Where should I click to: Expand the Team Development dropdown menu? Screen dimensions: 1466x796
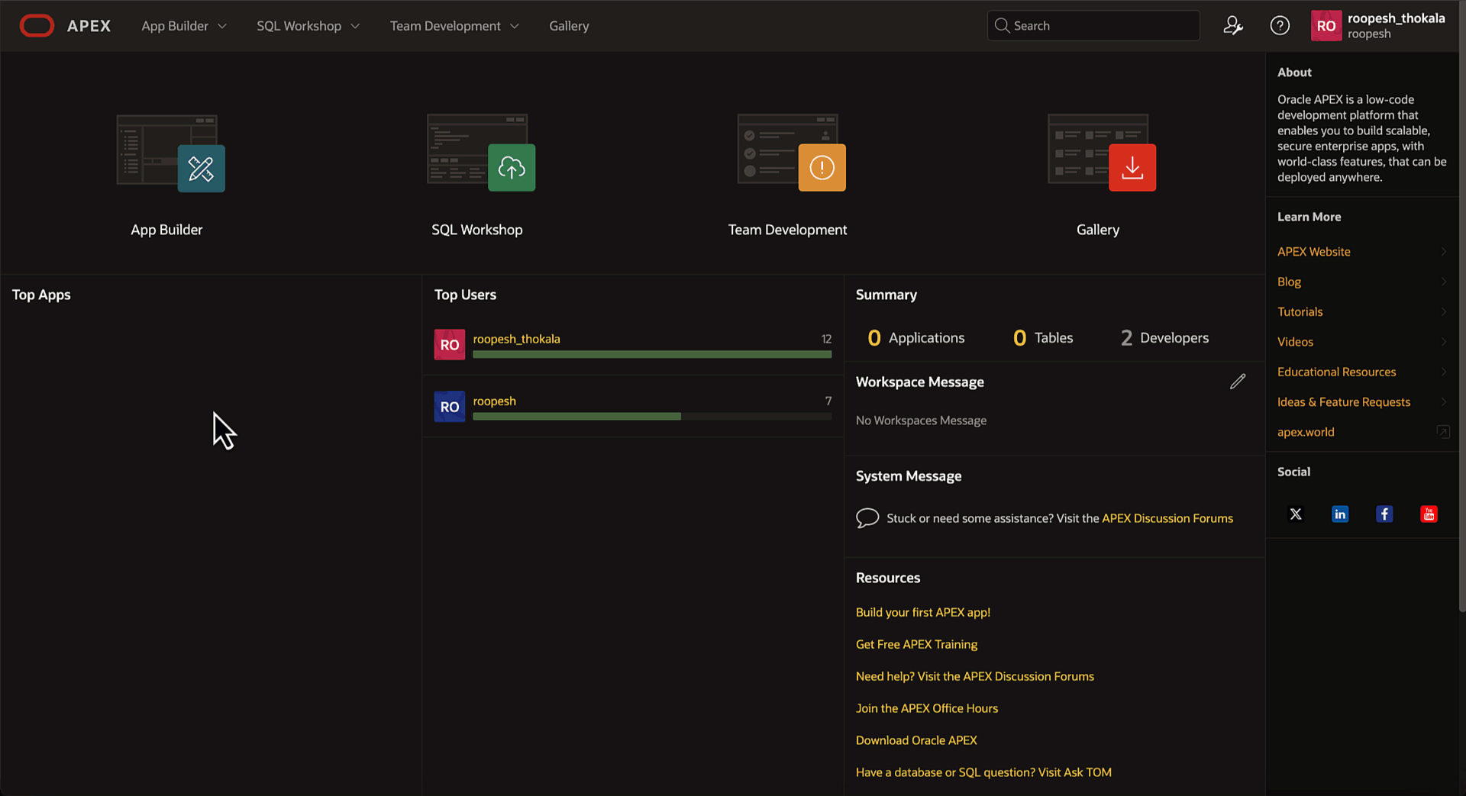[454, 25]
